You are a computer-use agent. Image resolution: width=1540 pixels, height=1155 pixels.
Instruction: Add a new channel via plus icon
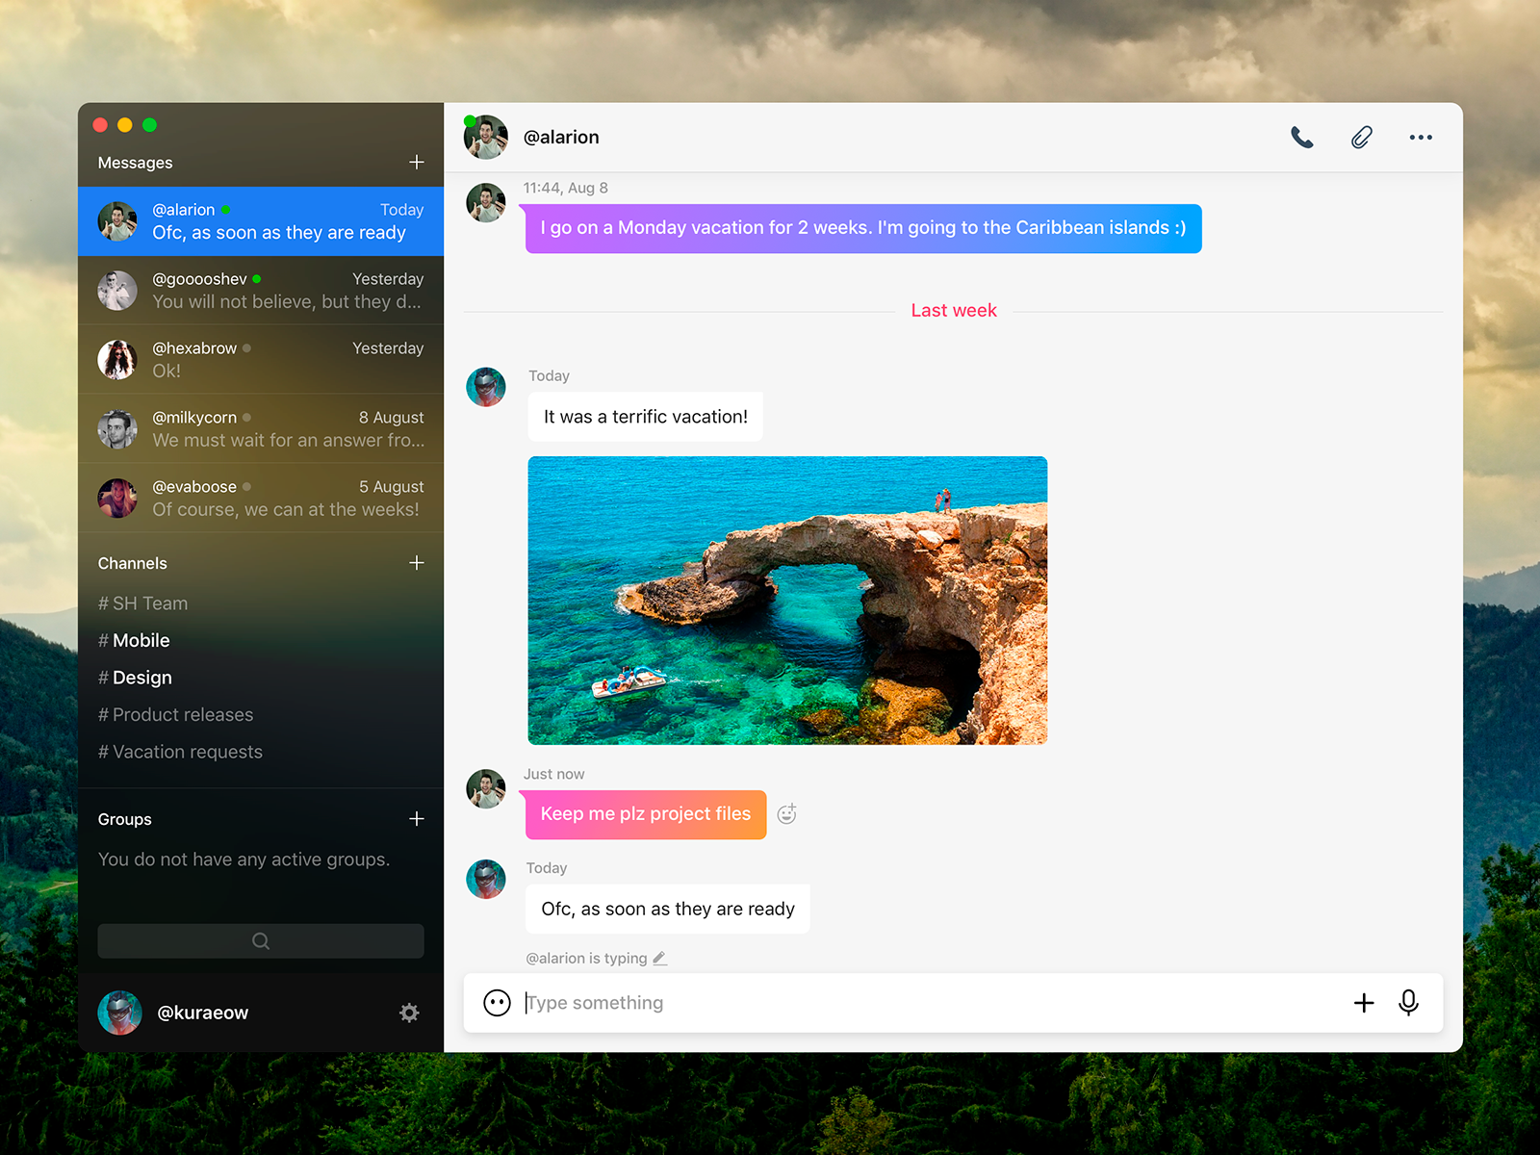click(x=417, y=563)
